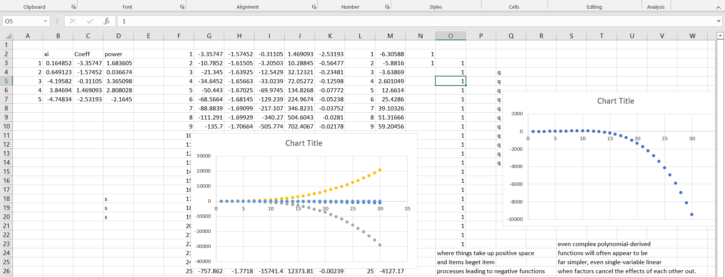
Task: Select the lowest blue point in the right chart
Action: coord(692,214)
